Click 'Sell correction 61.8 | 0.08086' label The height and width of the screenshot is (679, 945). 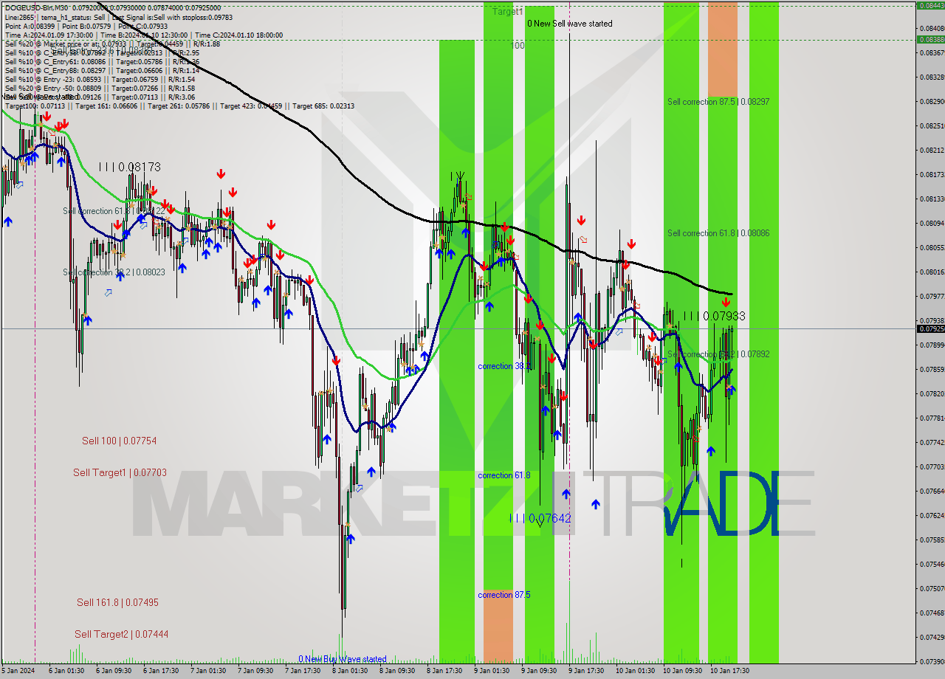click(x=718, y=233)
